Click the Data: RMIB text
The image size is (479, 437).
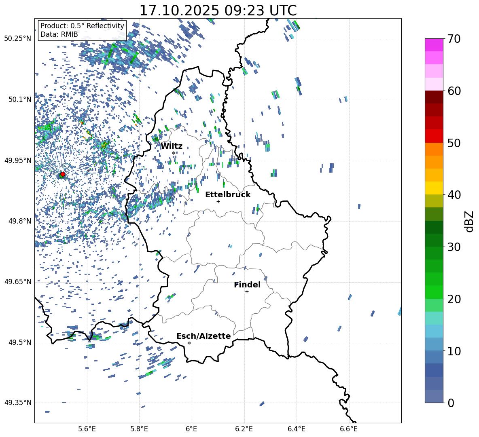(59, 34)
